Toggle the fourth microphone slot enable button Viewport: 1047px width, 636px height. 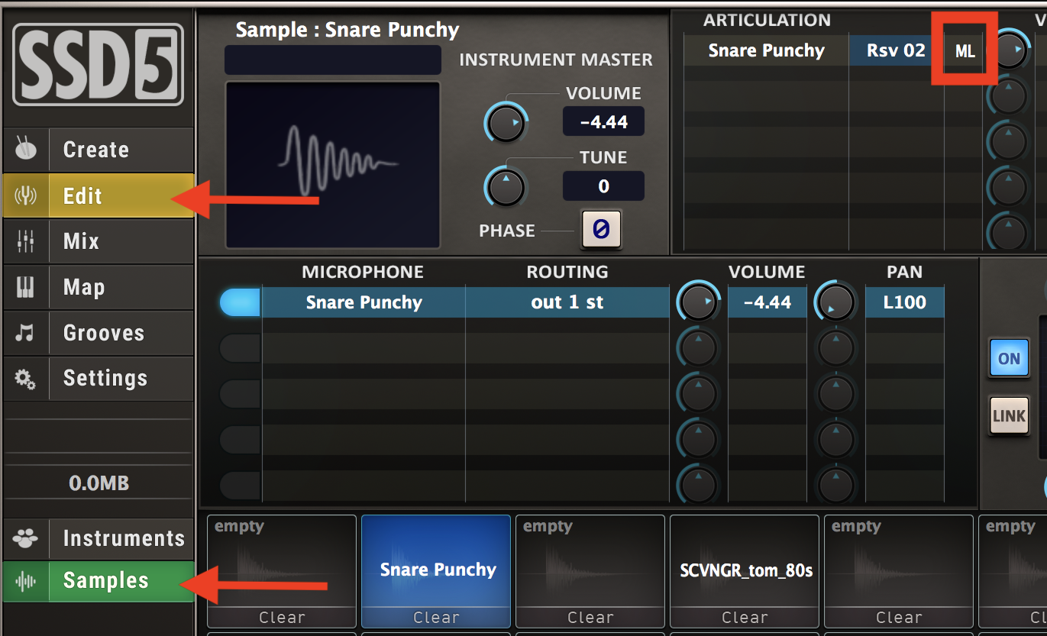click(x=240, y=440)
